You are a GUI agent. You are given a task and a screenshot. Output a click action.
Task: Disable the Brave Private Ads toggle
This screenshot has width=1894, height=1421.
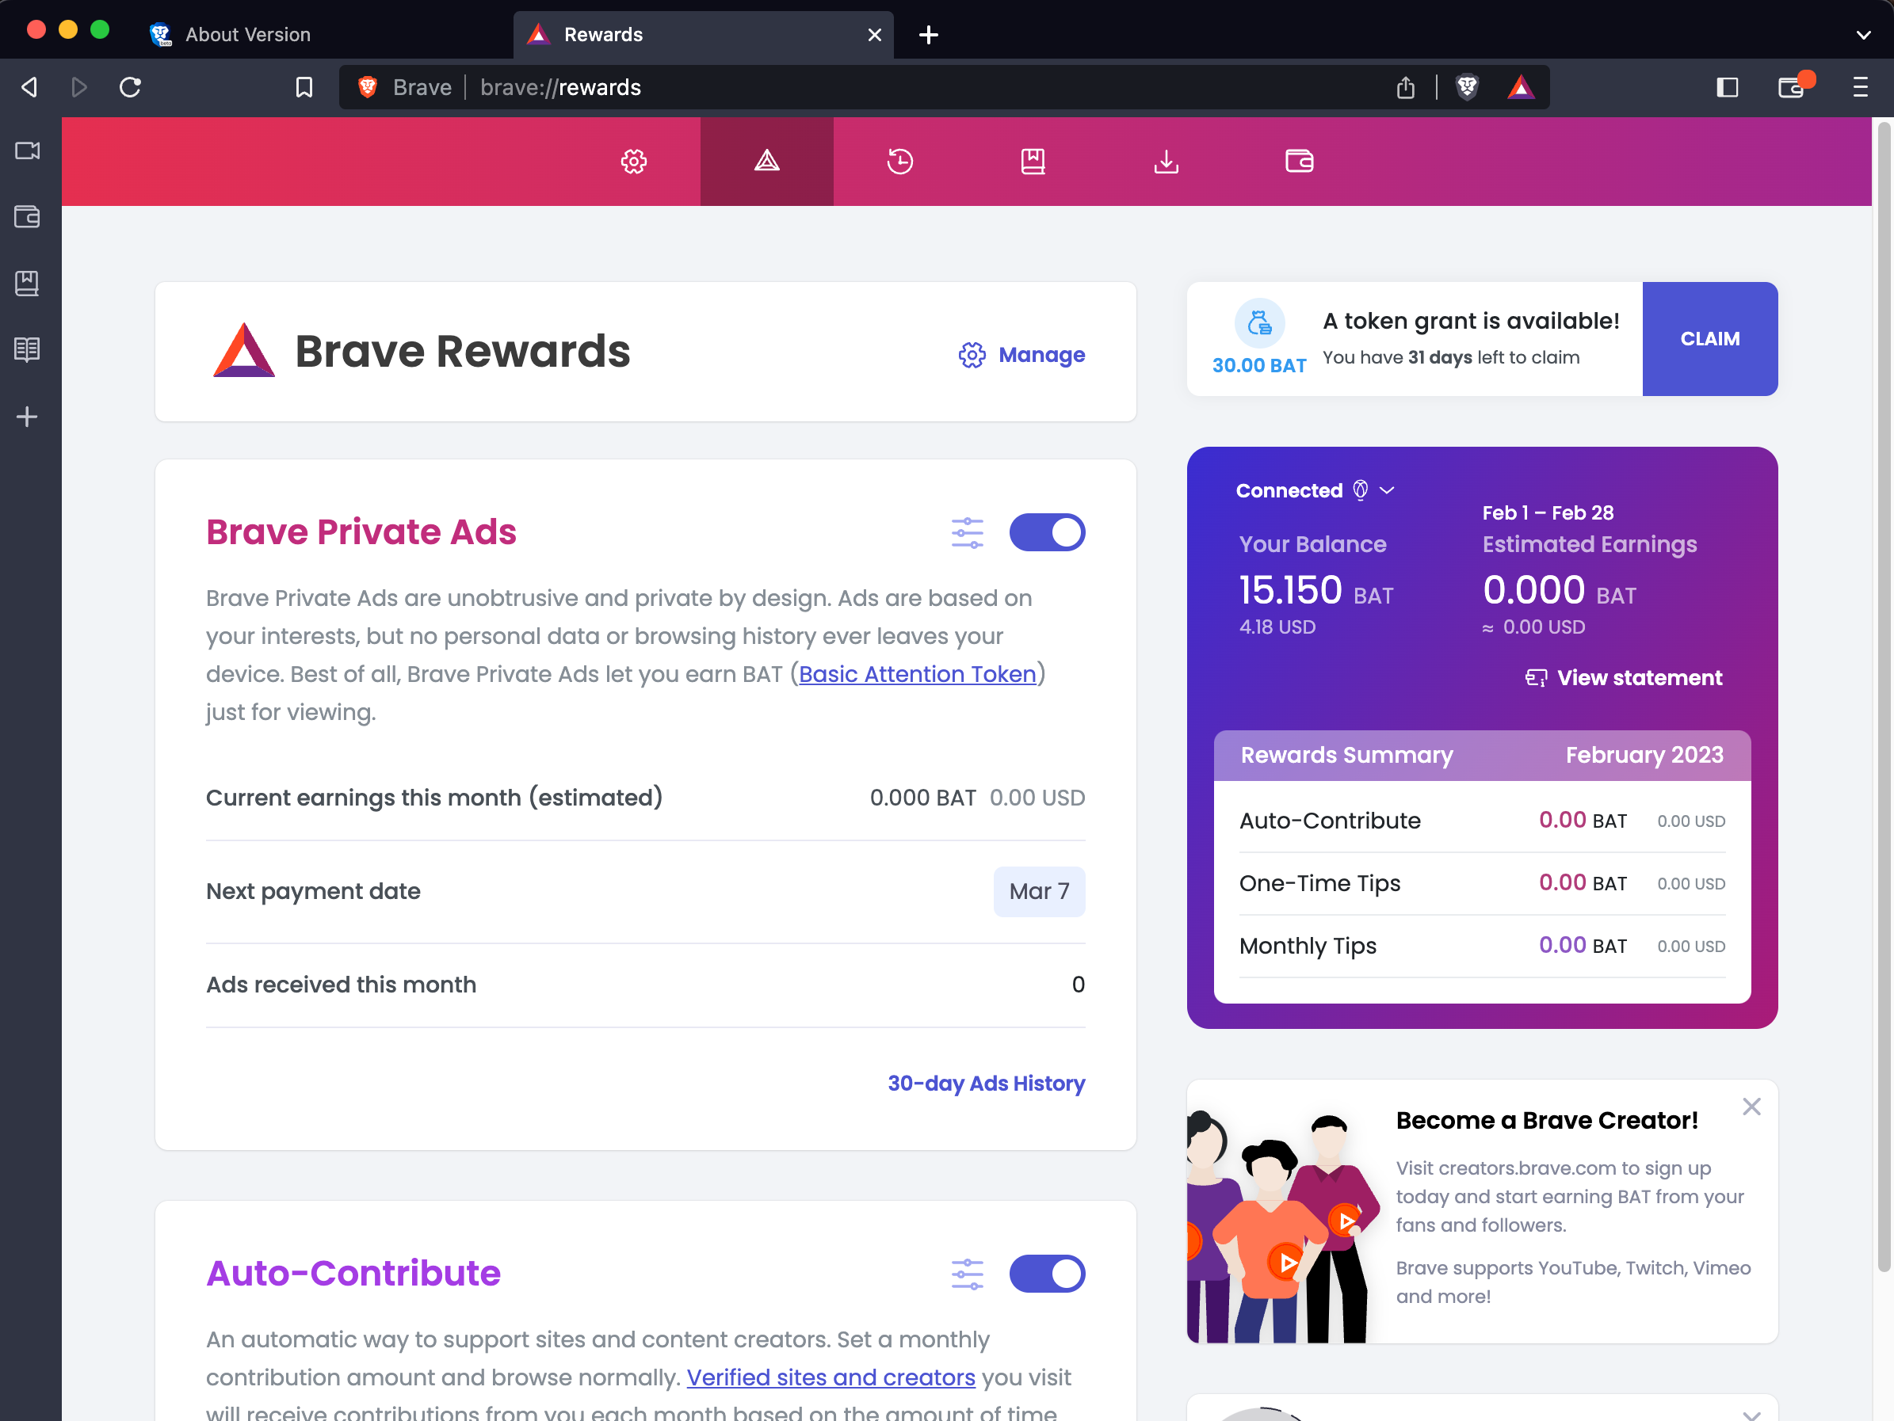1047,531
